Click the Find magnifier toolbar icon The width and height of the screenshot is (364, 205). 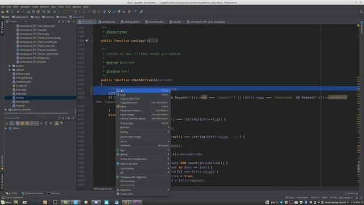click(44, 12)
